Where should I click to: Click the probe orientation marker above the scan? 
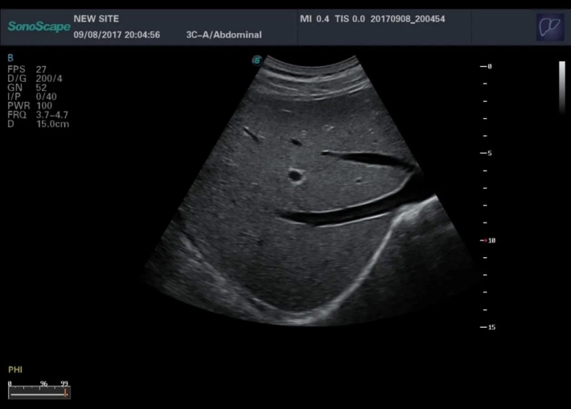(257, 59)
